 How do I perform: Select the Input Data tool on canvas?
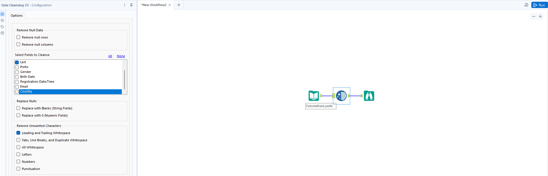pos(314,96)
